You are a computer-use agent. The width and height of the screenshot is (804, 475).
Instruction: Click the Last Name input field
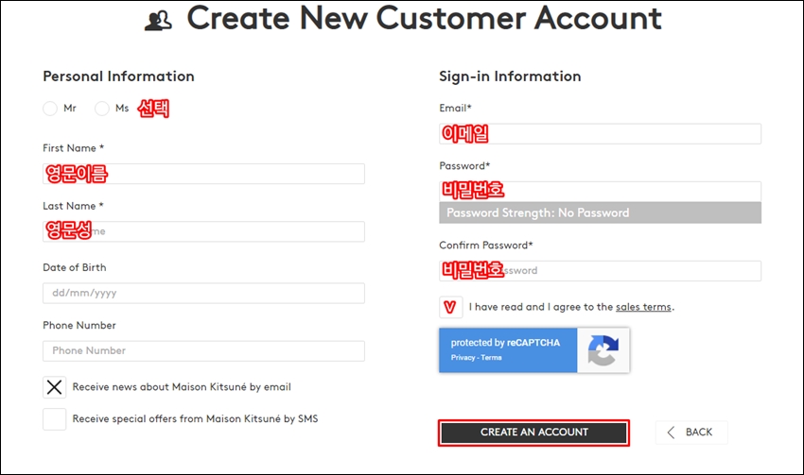203,232
